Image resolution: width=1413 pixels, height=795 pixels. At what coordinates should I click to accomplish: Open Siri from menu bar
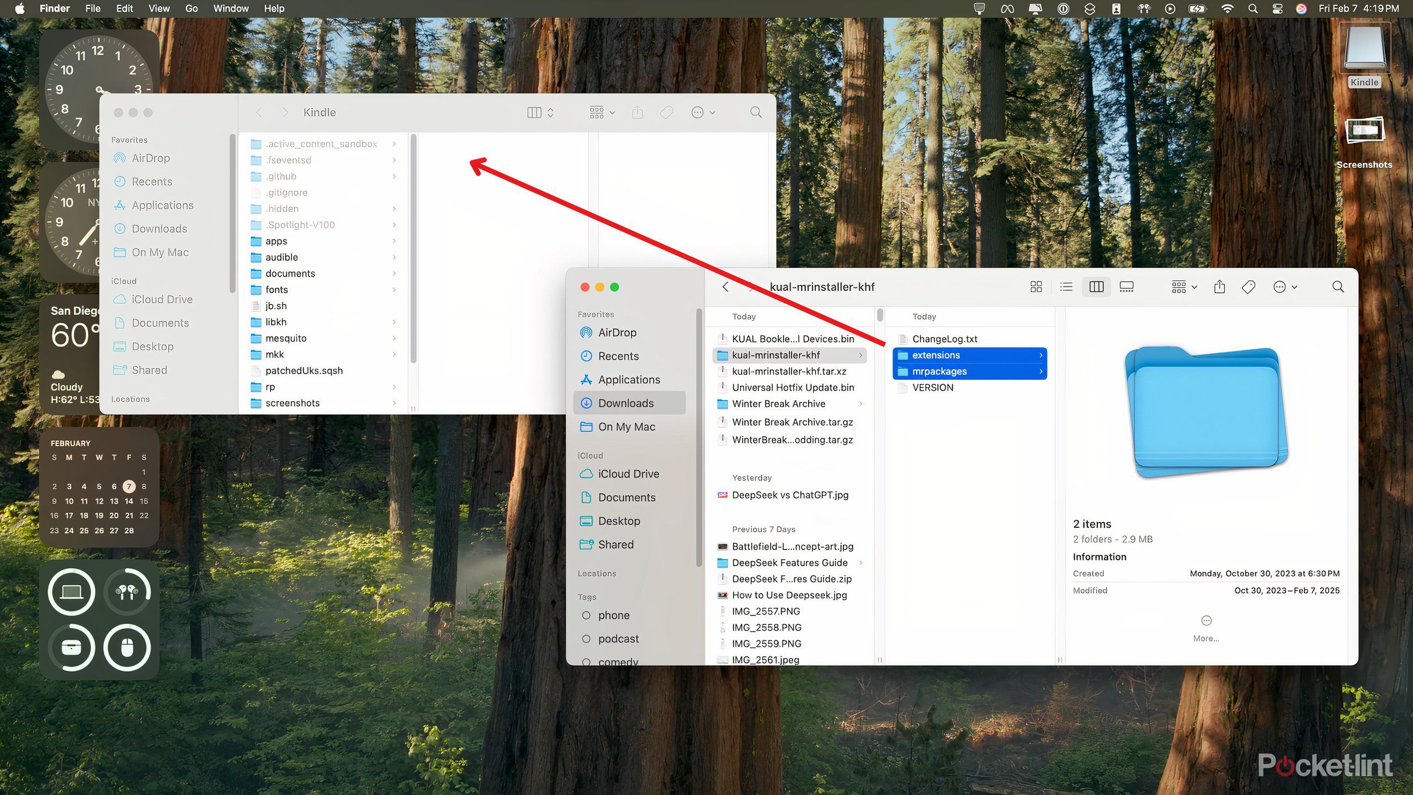[x=1301, y=8]
